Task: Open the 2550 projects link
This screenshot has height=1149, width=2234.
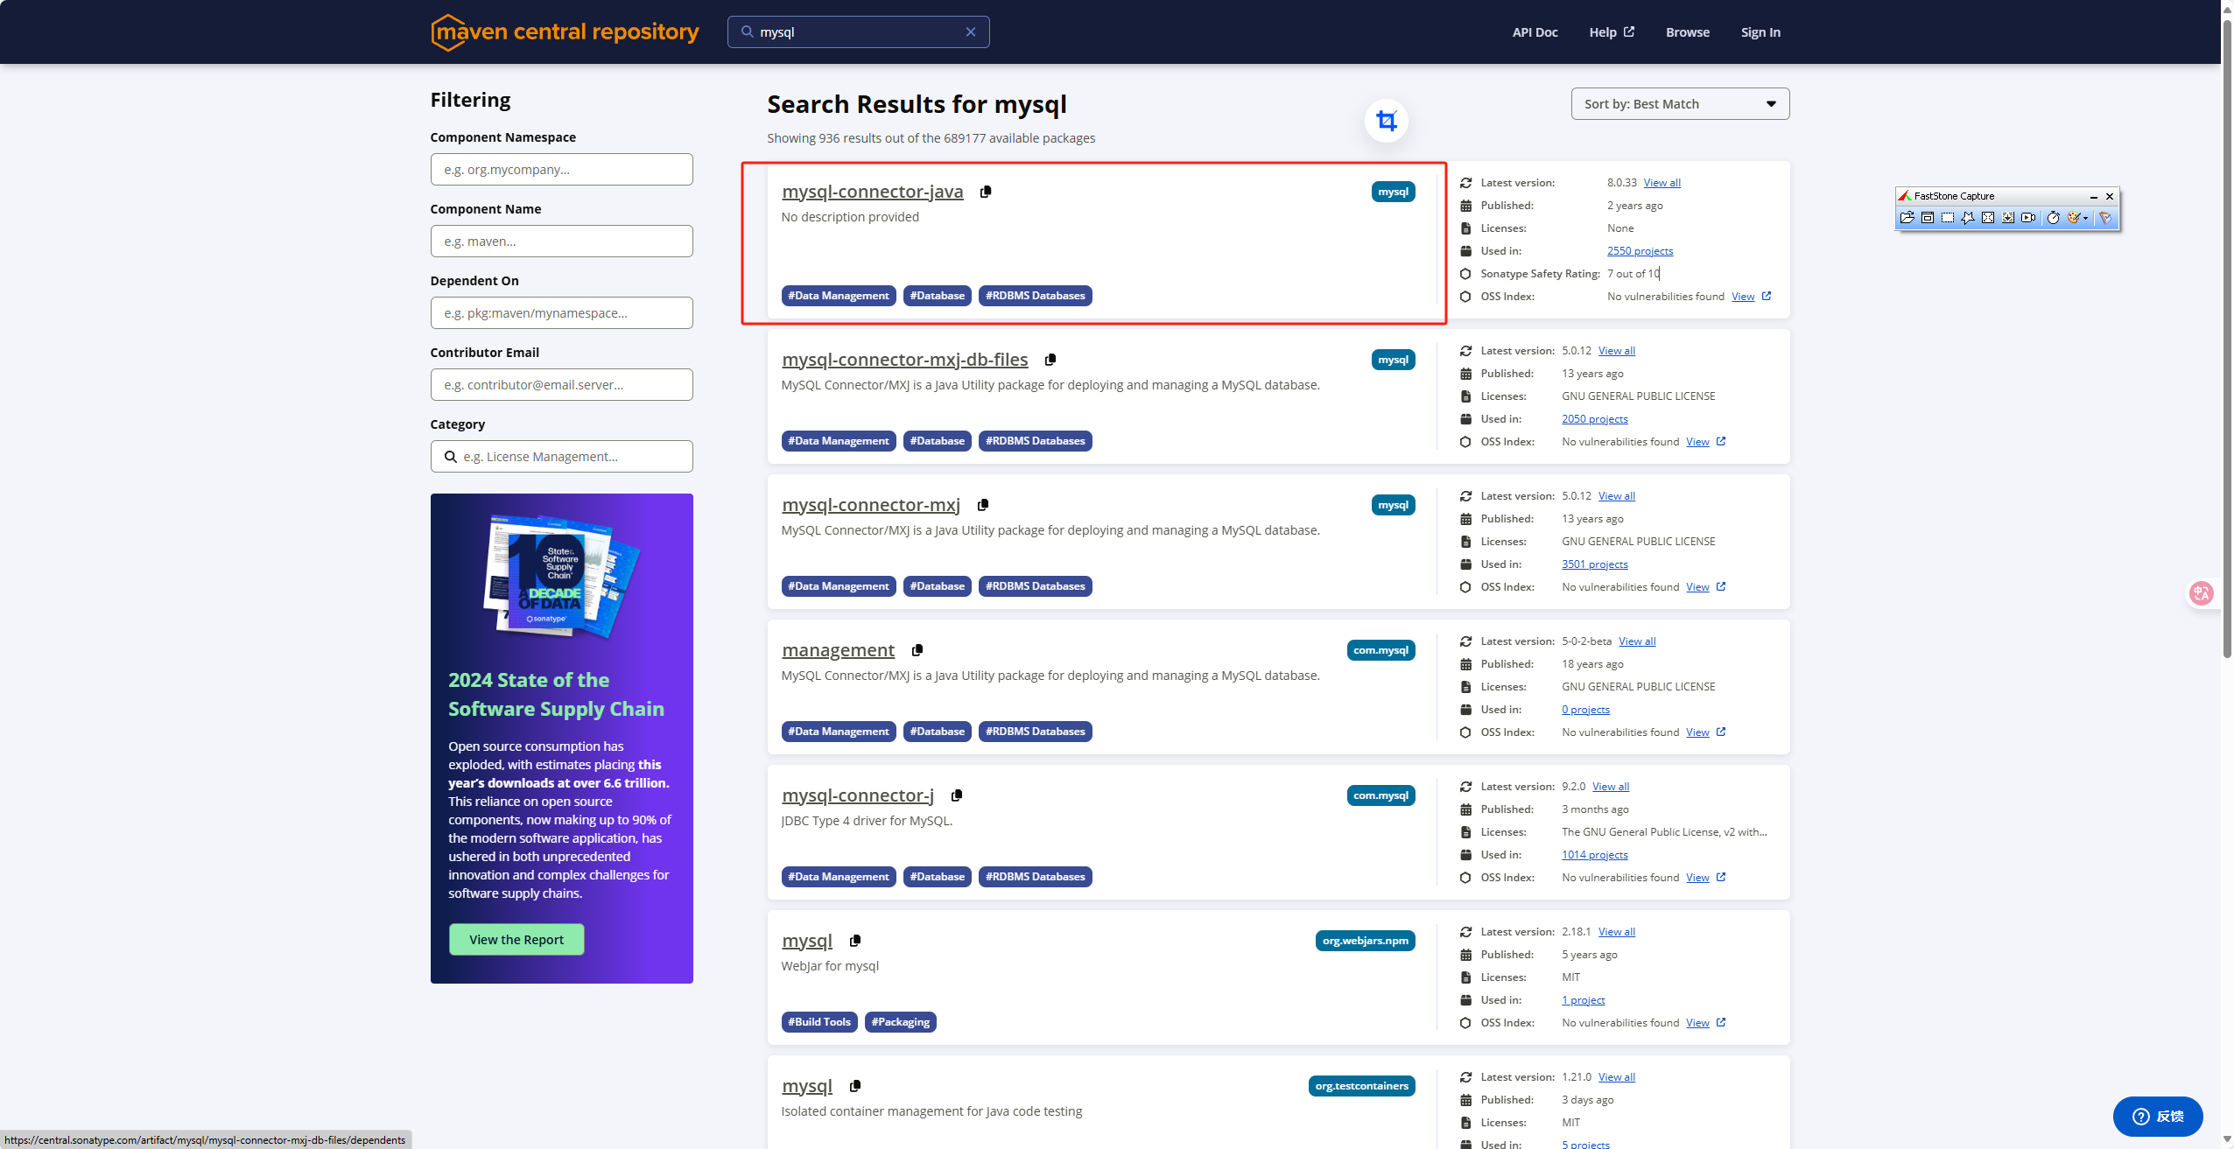Action: click(1640, 251)
